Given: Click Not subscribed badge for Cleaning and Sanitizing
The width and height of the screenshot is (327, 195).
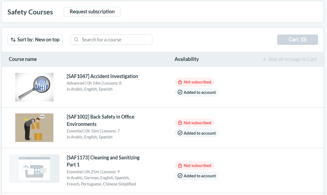Looking at the screenshot, I should [x=194, y=166].
